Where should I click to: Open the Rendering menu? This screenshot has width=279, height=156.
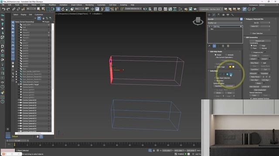(x=89, y=5)
